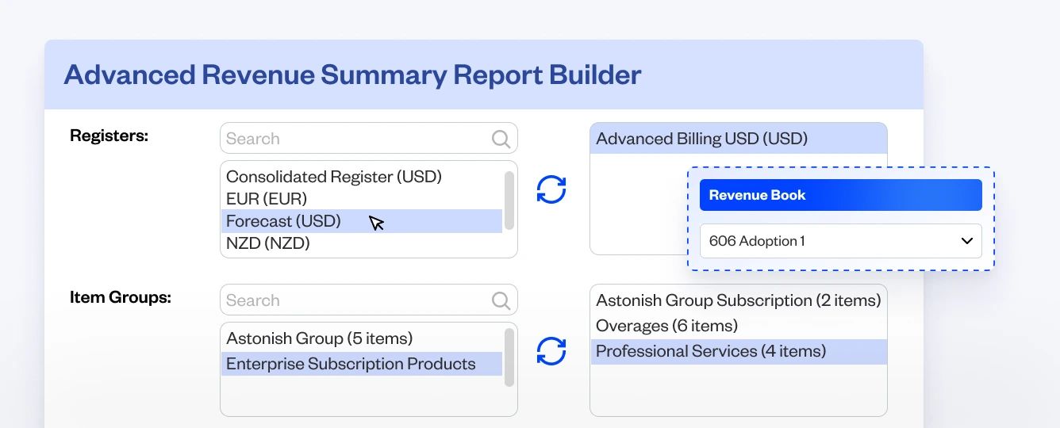Choose Enterprise Subscription Products item group

click(x=351, y=364)
